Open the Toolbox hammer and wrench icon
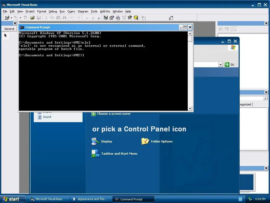 130,18
